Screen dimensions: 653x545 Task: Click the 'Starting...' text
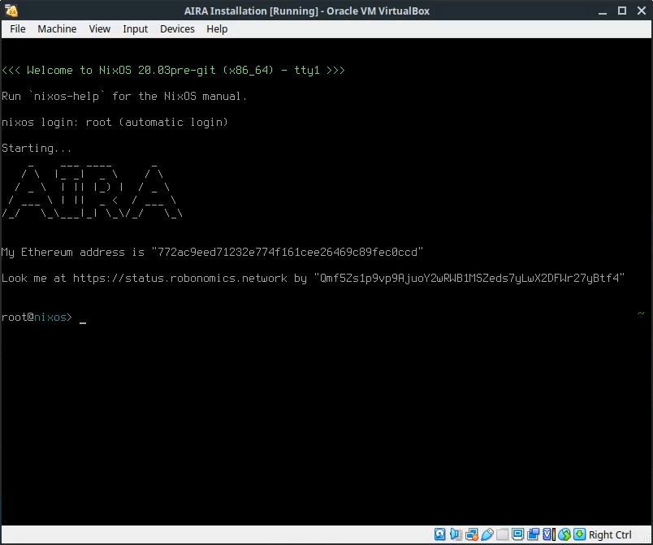(x=37, y=148)
